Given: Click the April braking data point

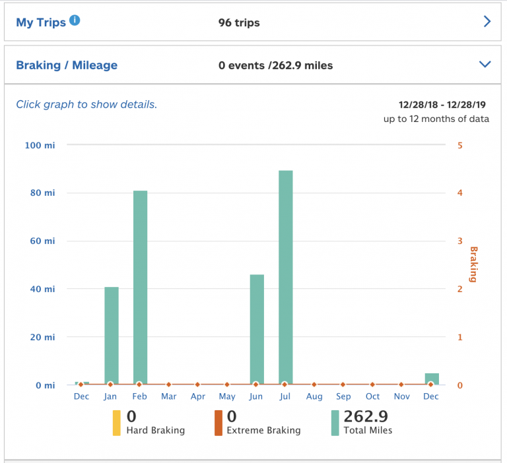Looking at the screenshot, I should click(197, 385).
